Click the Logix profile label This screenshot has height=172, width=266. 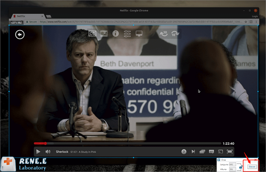coord(255,16)
